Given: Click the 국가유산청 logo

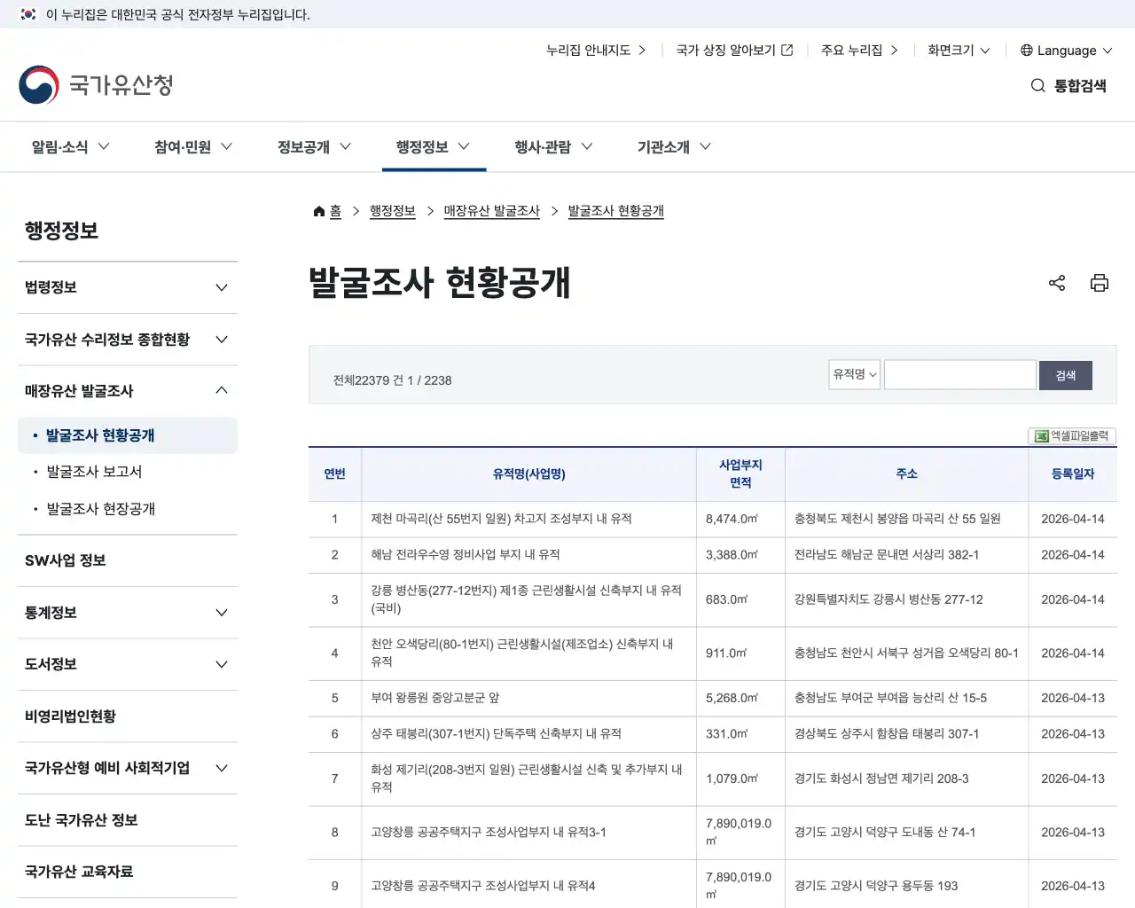Looking at the screenshot, I should click(x=96, y=85).
